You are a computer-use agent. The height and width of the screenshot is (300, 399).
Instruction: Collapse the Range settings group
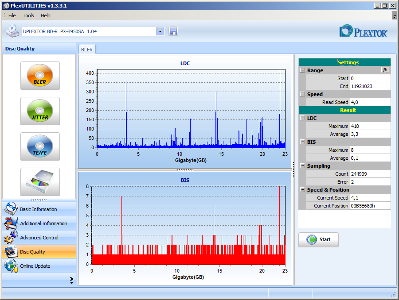(302, 70)
